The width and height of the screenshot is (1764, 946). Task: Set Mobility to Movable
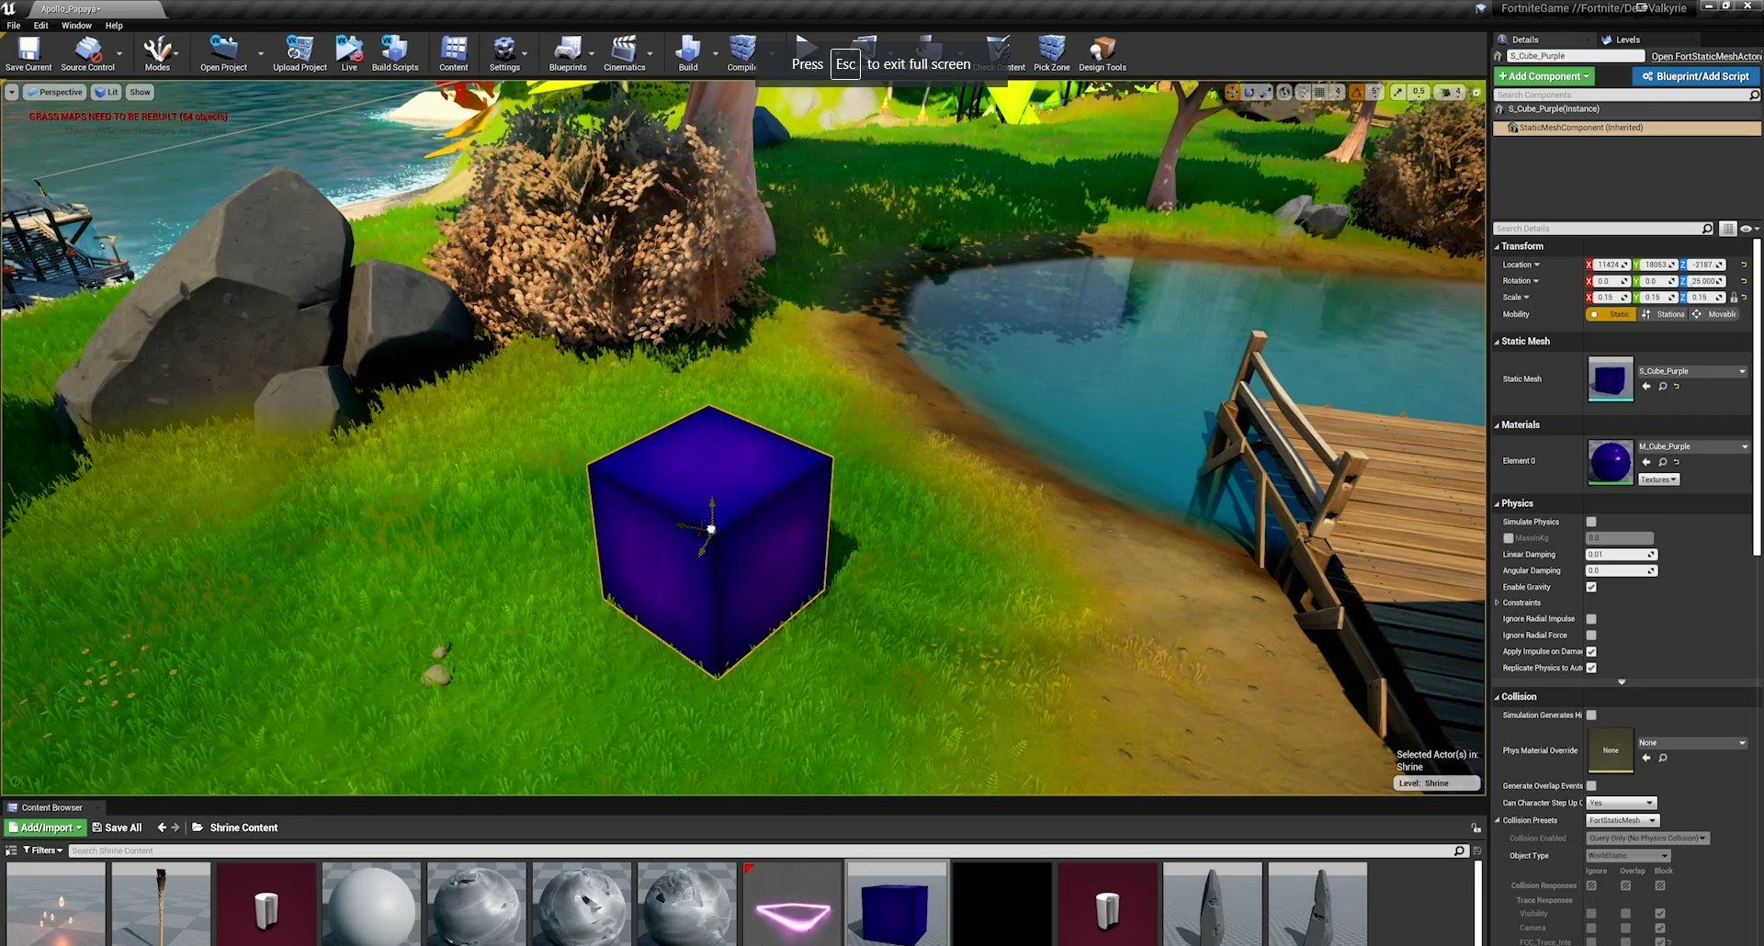[1715, 314]
